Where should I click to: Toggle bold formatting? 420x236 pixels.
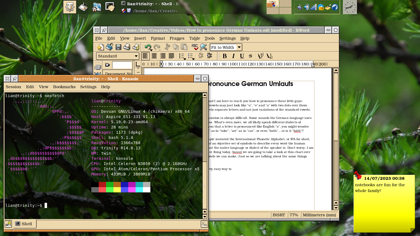point(225,56)
